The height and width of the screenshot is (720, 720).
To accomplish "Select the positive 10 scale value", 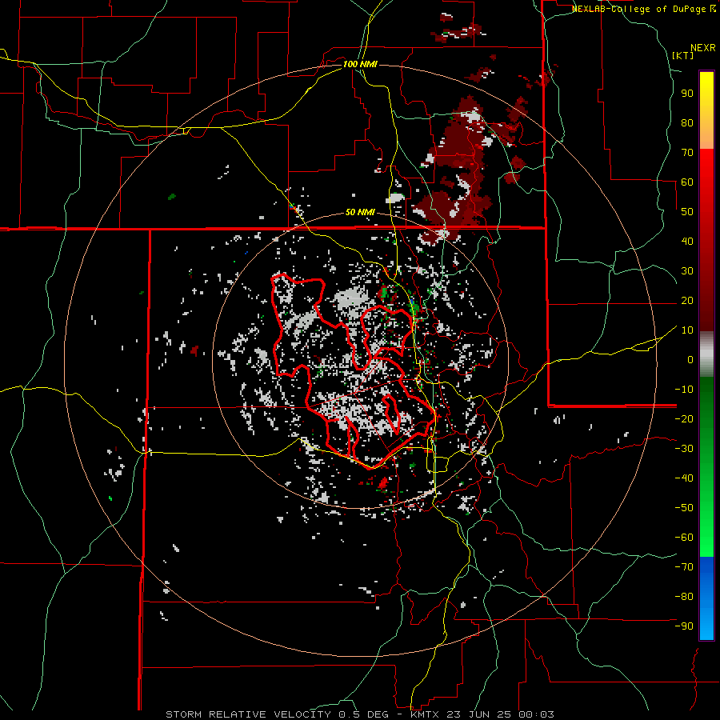I will (x=687, y=330).
